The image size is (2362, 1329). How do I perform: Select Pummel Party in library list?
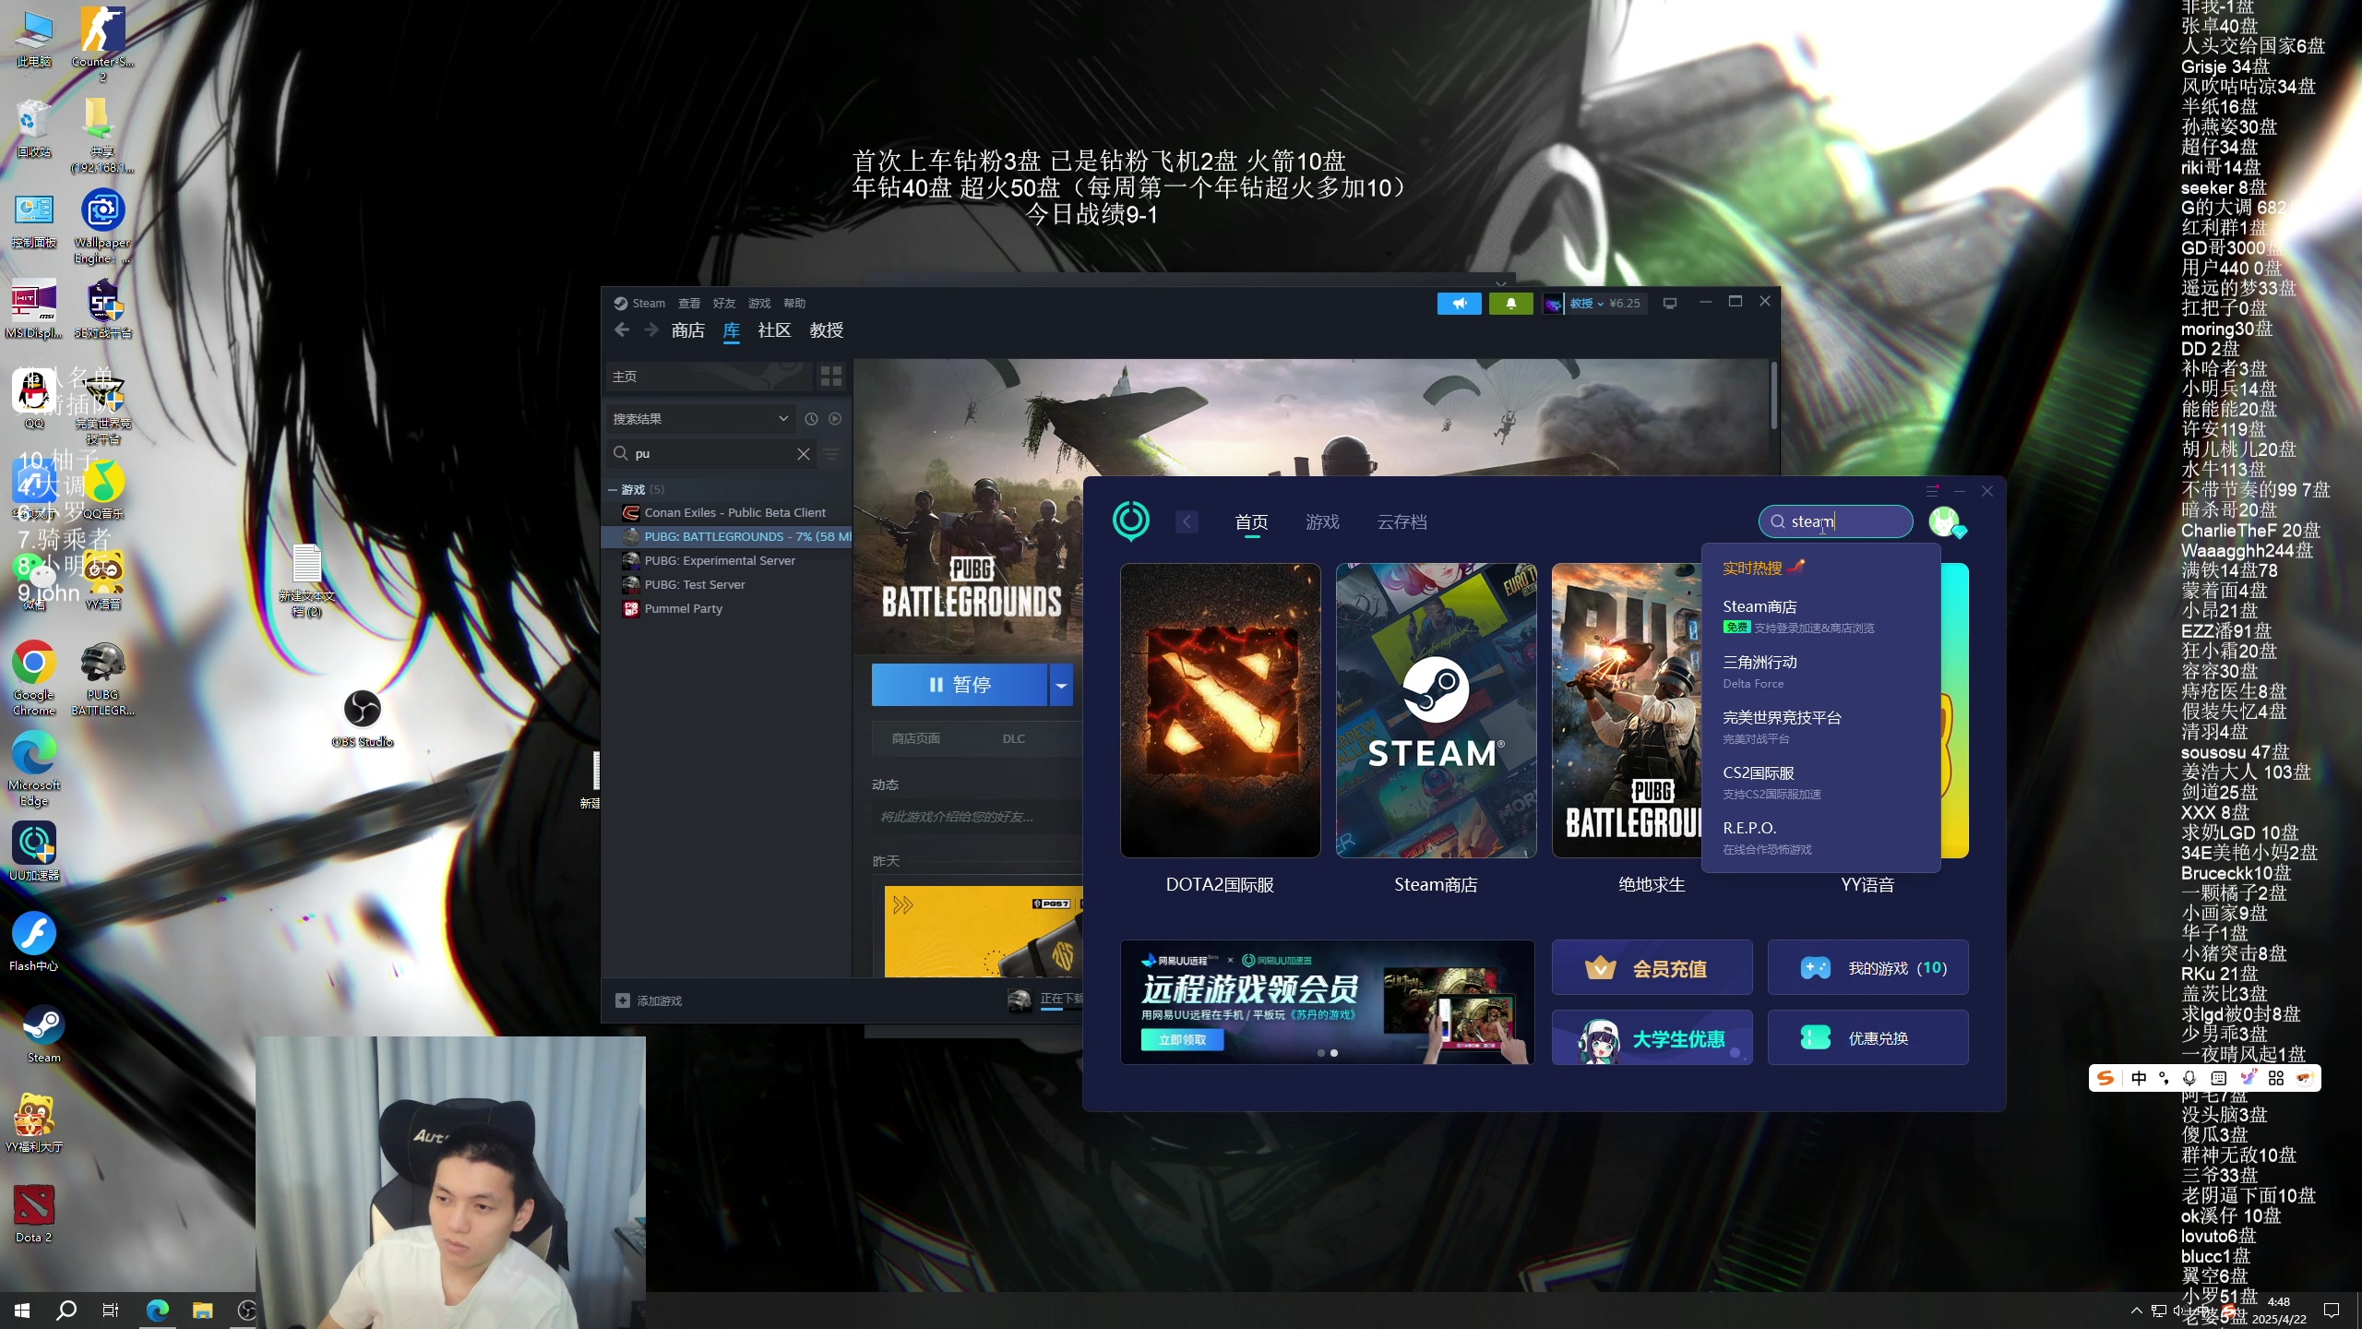683,608
